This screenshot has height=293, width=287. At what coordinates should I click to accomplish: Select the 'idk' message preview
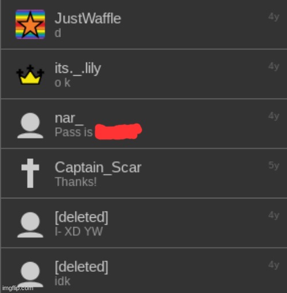[x=63, y=281]
